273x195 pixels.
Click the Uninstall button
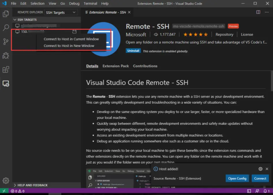coord(133,51)
